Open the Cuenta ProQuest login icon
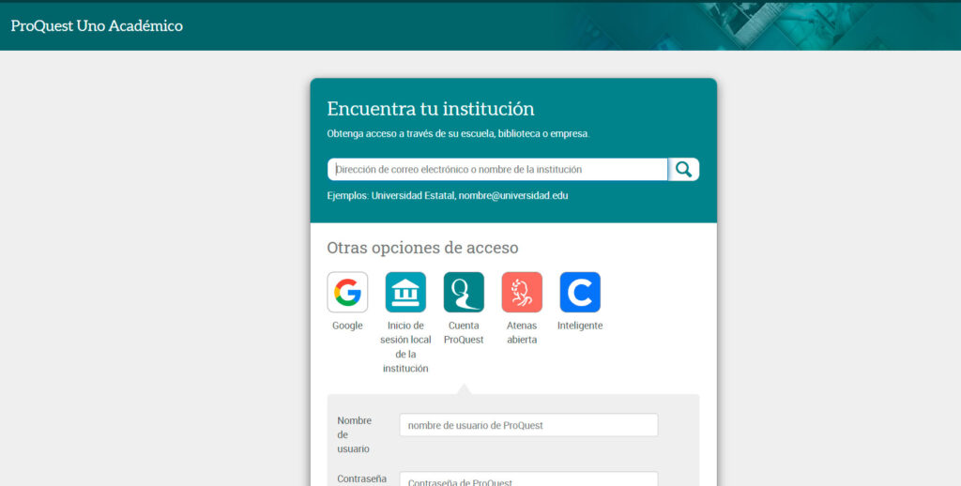Screen dimensions: 961x486 tap(464, 293)
